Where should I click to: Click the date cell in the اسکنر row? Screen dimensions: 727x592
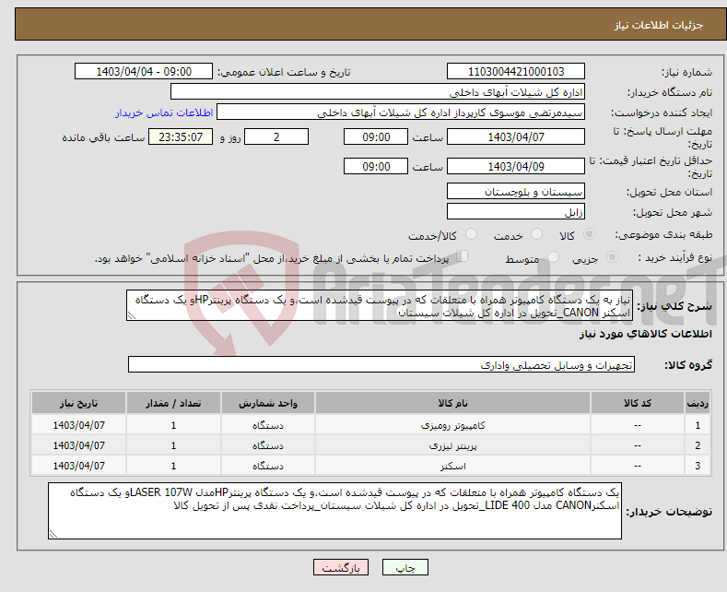[x=79, y=466]
